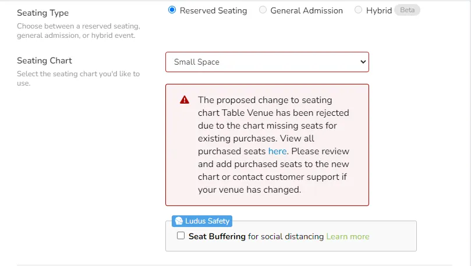Click the General Admission label text
Screen dimensions: 471x266
point(306,10)
